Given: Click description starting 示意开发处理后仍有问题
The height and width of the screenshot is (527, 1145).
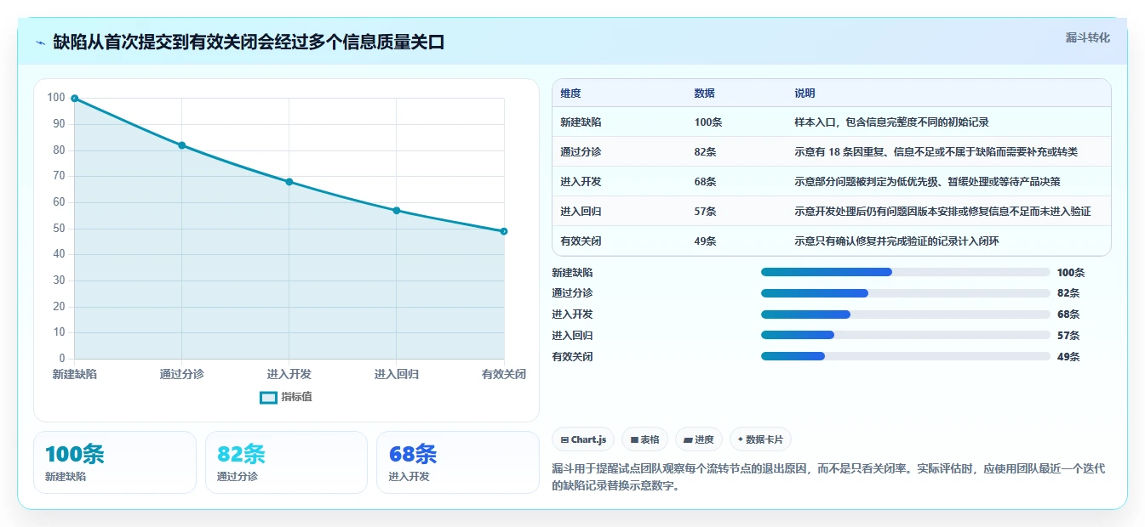Looking at the screenshot, I should coord(942,212).
